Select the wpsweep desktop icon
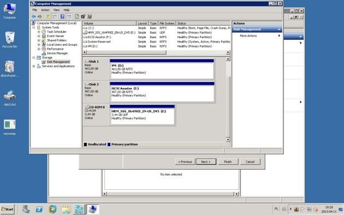Viewport: 344px width, 215px height. 9,127
